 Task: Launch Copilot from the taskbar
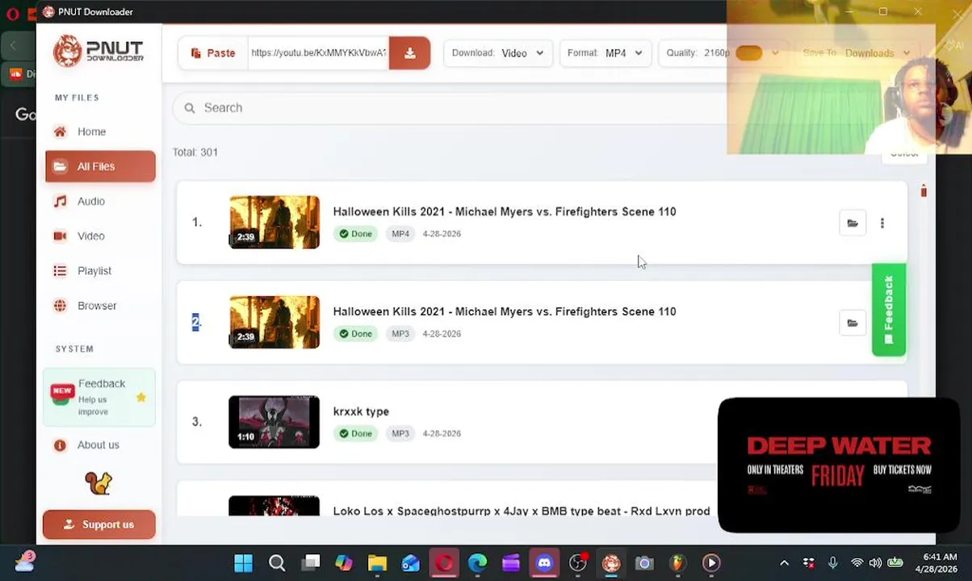(x=344, y=562)
